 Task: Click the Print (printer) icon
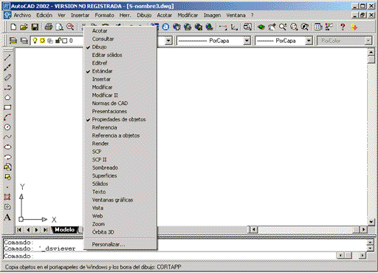tap(49, 27)
